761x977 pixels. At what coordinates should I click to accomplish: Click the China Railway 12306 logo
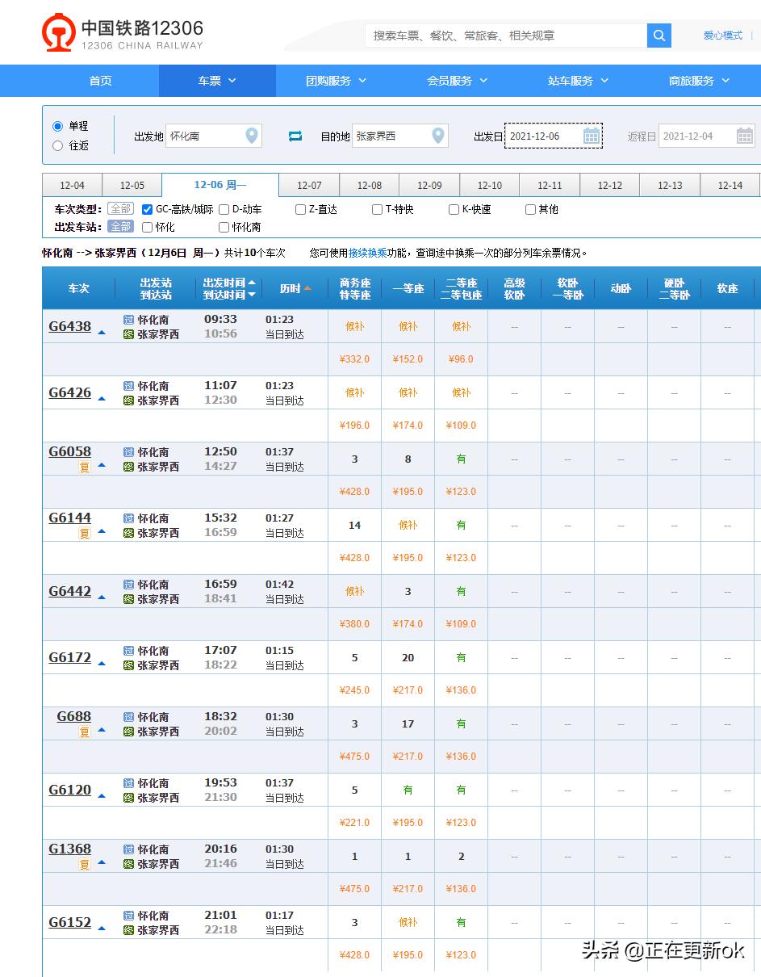(59, 32)
